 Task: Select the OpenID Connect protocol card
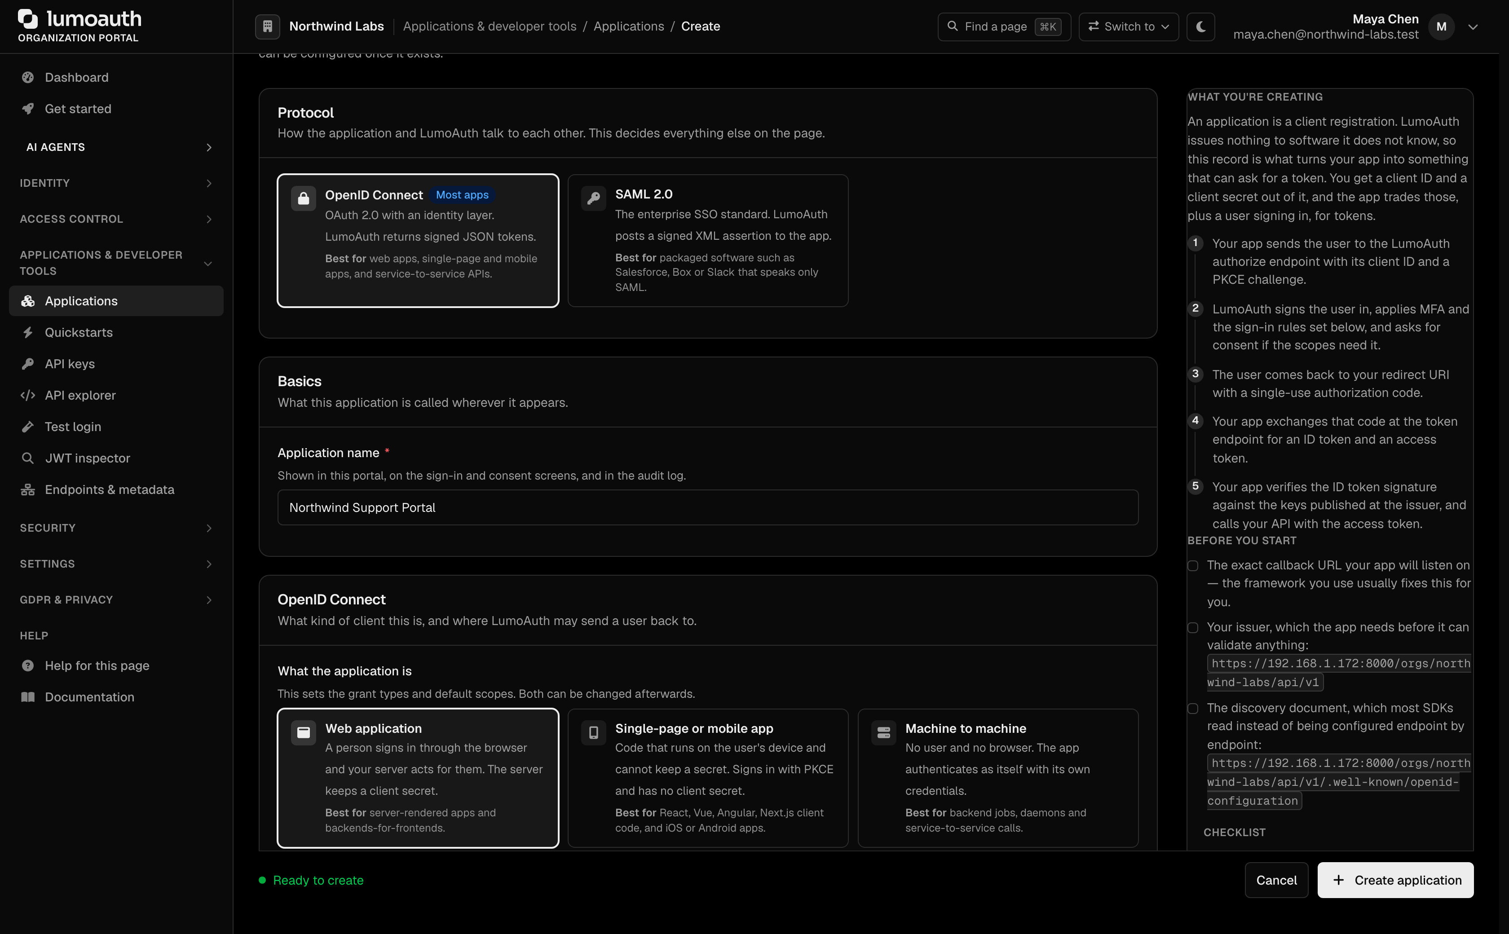(x=418, y=240)
